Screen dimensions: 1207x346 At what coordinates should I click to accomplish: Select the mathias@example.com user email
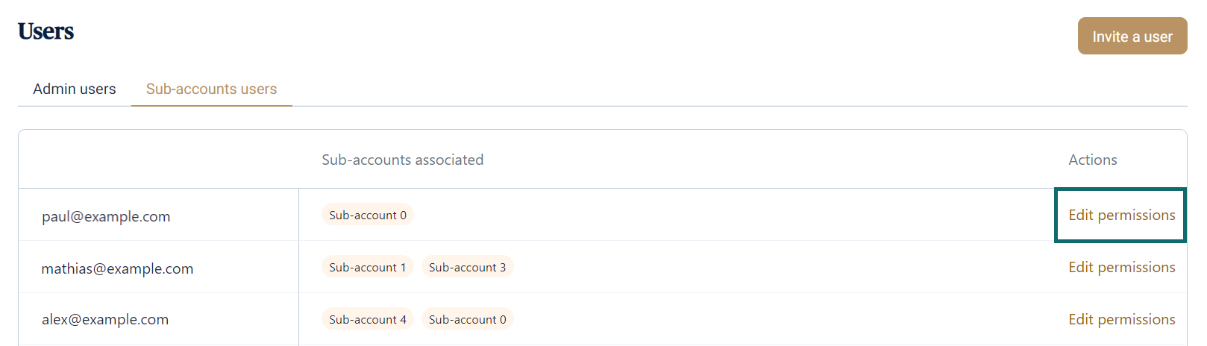(117, 269)
